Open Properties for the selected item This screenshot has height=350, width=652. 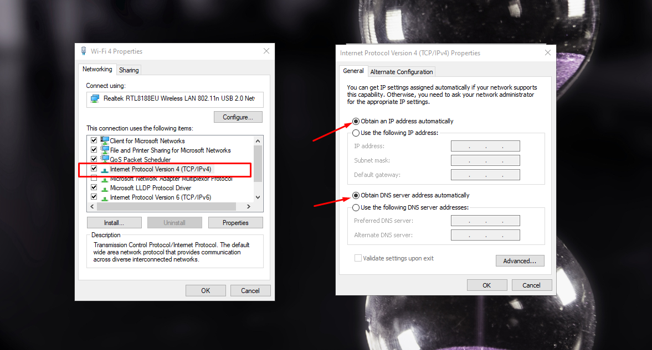click(235, 222)
